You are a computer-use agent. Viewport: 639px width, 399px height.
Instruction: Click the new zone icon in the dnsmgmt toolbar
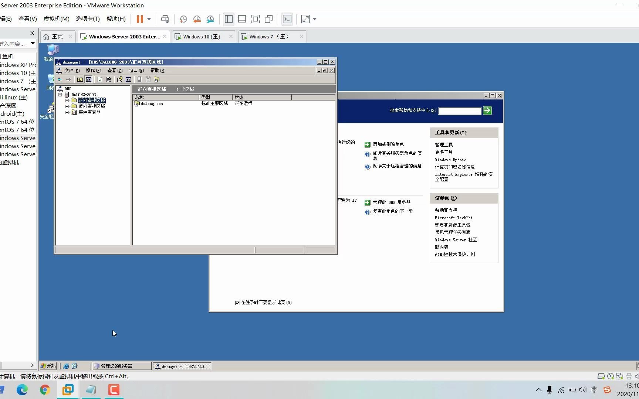pyautogui.click(x=156, y=79)
